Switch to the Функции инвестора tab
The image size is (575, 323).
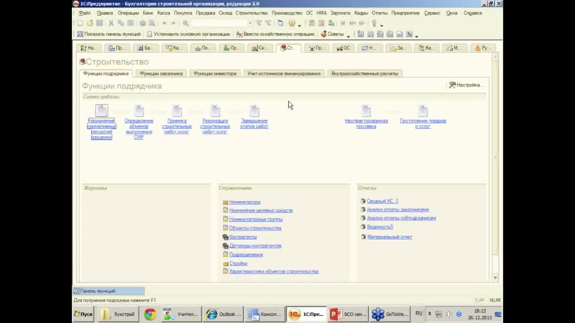(x=215, y=74)
